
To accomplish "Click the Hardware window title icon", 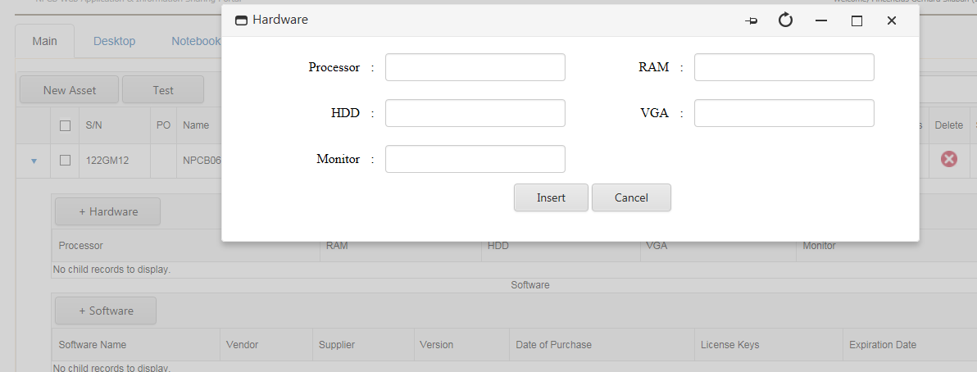I will point(241,20).
